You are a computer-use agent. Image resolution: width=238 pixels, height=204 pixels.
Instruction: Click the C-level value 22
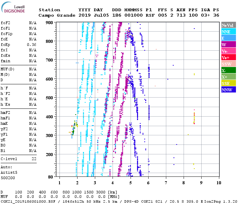click(34, 159)
